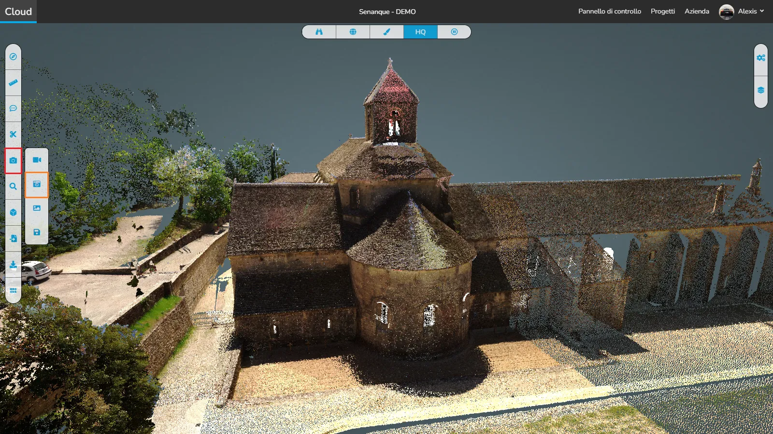Toggle the HQ quality mode

pyautogui.click(x=420, y=32)
